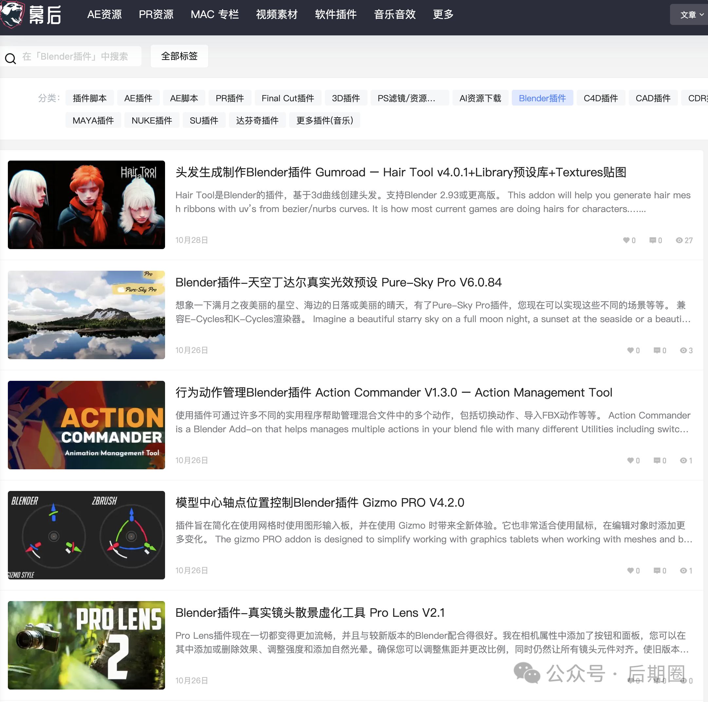Viewport: 708px width, 702px height.
Task: Select the AE插件 category
Action: [138, 98]
